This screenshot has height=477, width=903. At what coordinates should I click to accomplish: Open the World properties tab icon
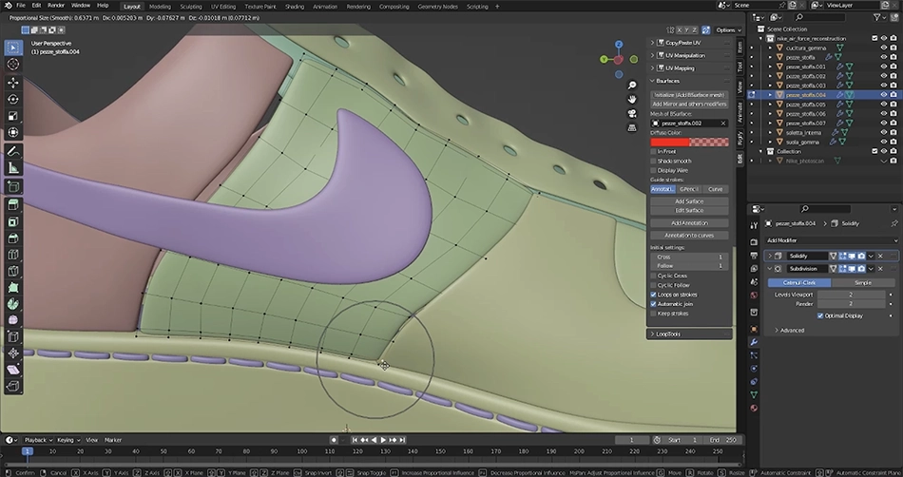click(754, 296)
